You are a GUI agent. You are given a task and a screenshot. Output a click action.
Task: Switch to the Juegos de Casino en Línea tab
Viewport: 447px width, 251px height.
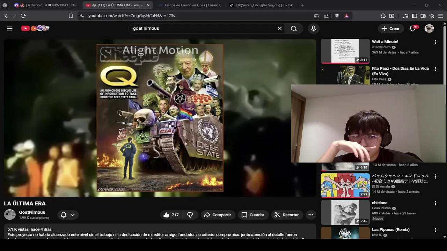click(x=190, y=5)
